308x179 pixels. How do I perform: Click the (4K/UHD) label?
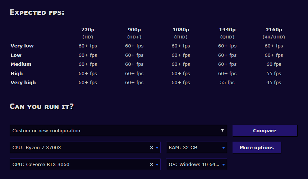274,37
